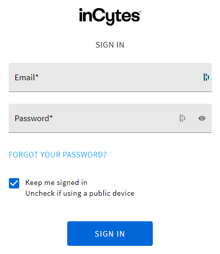
Task: Submit the form with SIGN IN
Action: point(110,234)
